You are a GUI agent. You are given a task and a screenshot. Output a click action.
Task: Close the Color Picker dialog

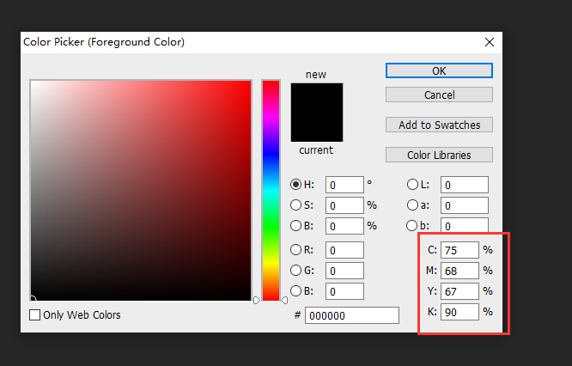[490, 42]
